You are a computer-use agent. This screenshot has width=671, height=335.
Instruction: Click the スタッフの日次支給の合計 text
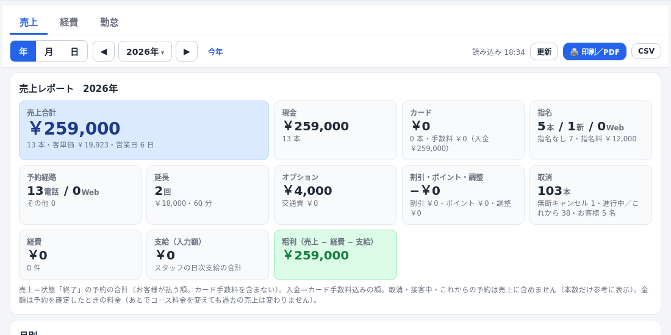198,268
